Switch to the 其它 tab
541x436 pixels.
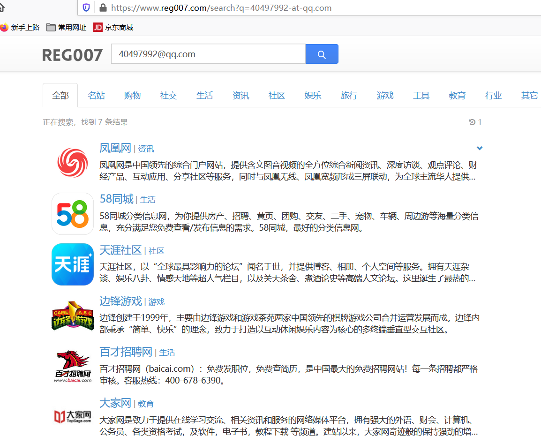pos(529,95)
